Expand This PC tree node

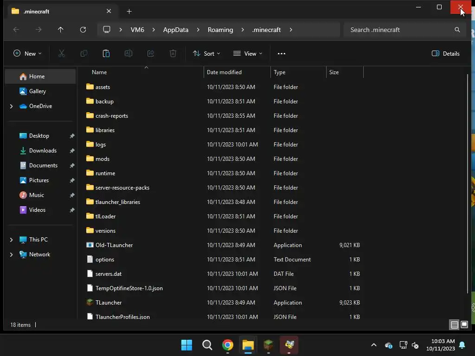pos(12,240)
